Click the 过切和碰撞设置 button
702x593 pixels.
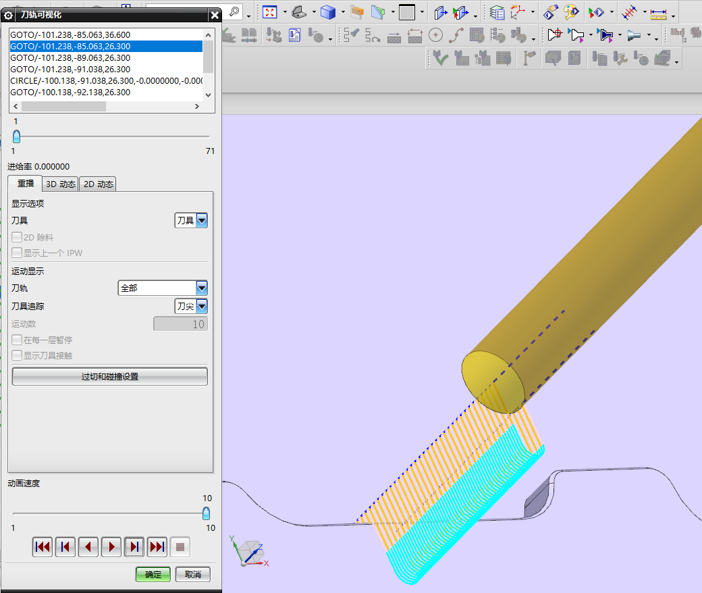tap(109, 377)
